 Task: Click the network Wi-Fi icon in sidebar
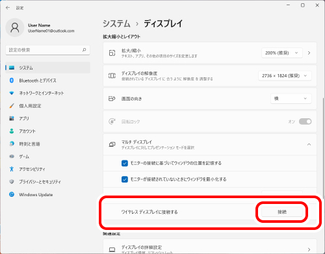[x=12, y=93]
